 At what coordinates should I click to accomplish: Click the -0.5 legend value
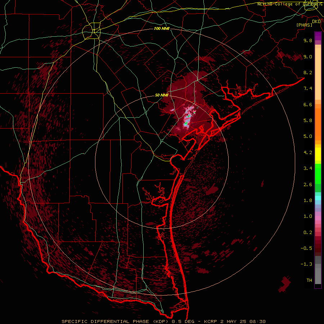(x=306, y=248)
